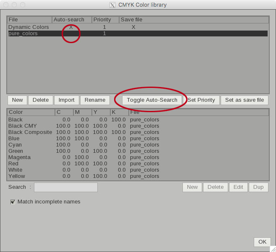
Task: Click the Toggle Auto-Search button
Action: 152,100
